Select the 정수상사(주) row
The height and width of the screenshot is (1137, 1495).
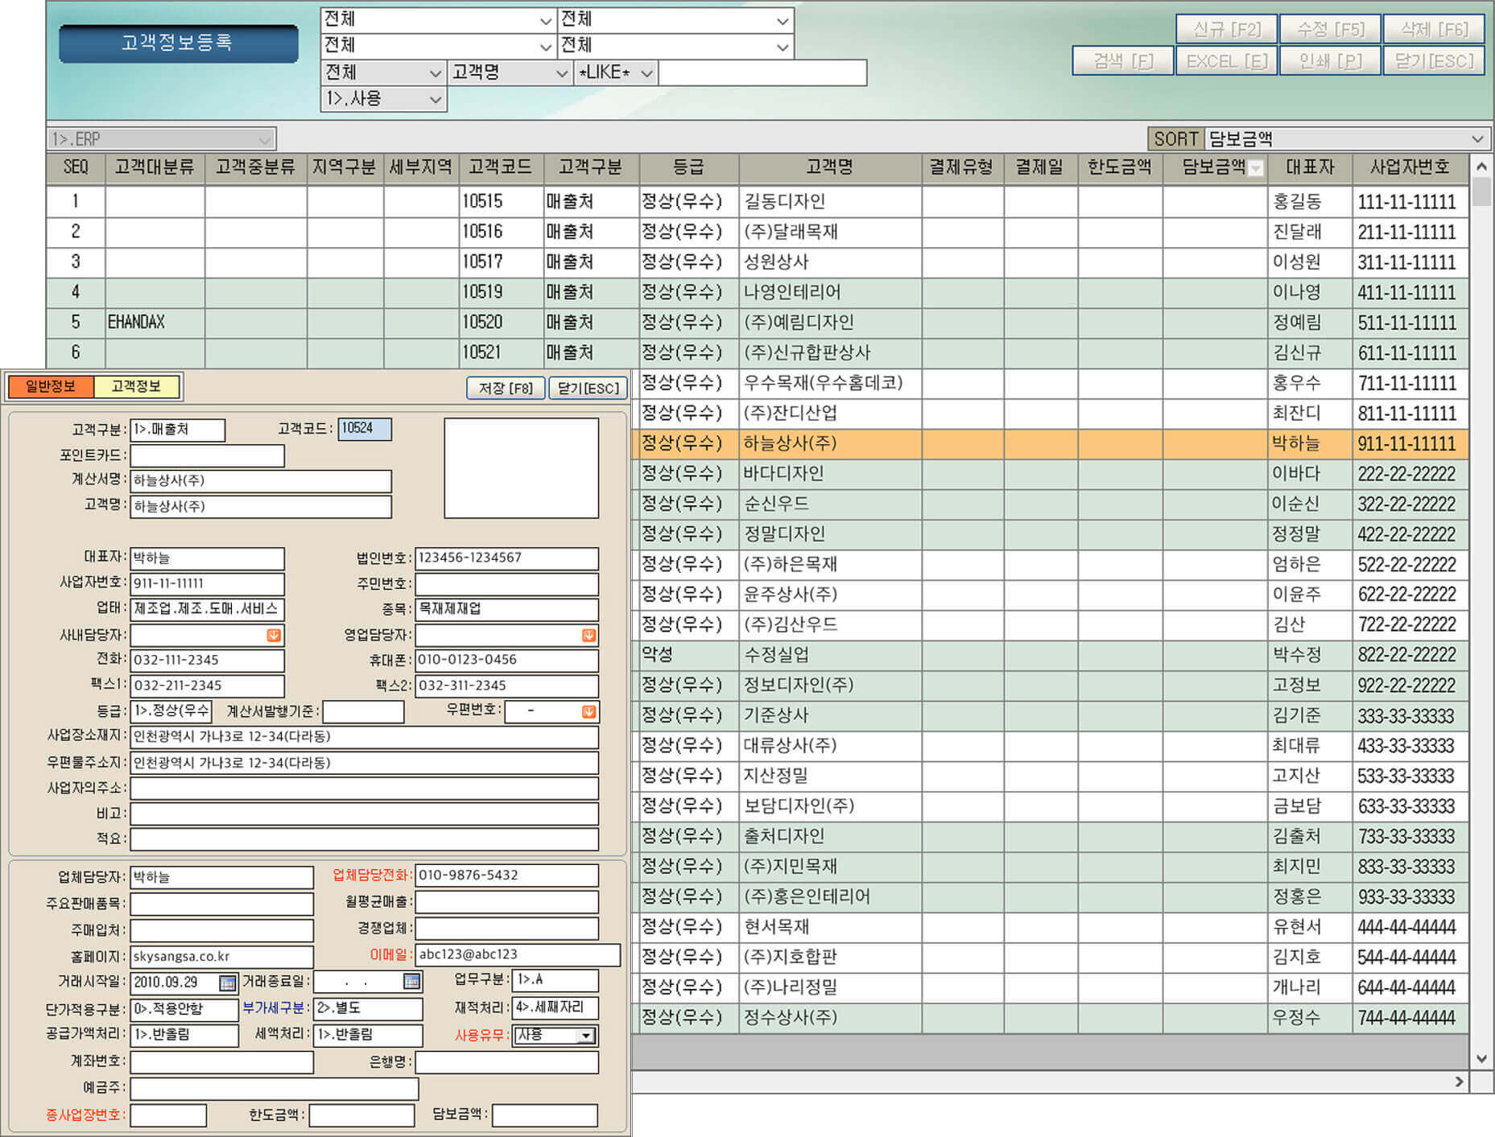1050,1018
